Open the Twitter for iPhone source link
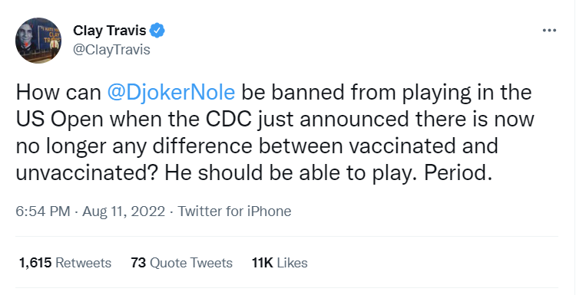The height and width of the screenshot is (295, 576). point(234,211)
